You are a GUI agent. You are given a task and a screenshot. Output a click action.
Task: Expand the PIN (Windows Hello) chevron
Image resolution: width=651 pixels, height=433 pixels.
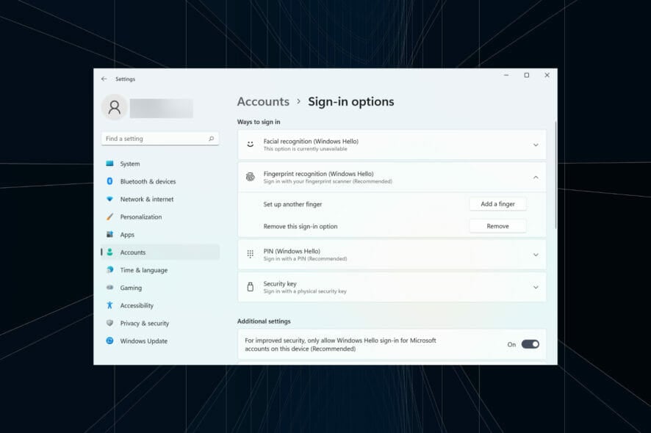pos(536,255)
